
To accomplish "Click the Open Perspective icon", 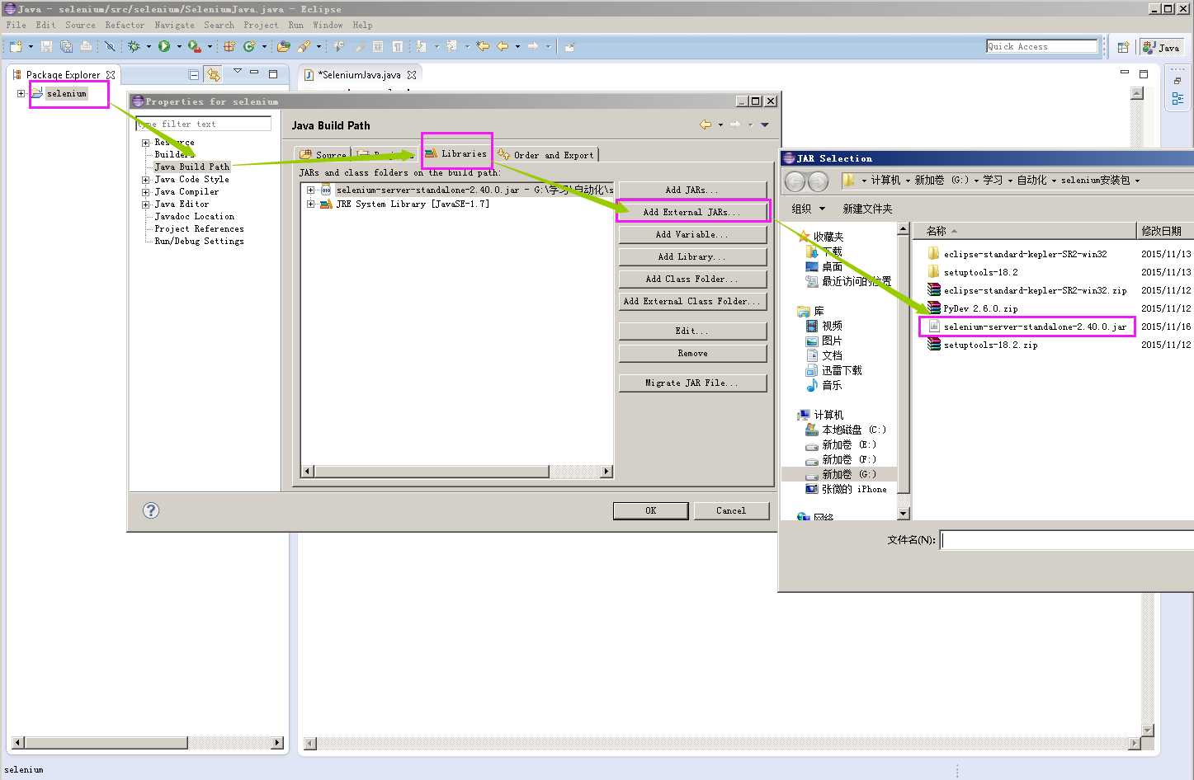I will (x=1123, y=48).
